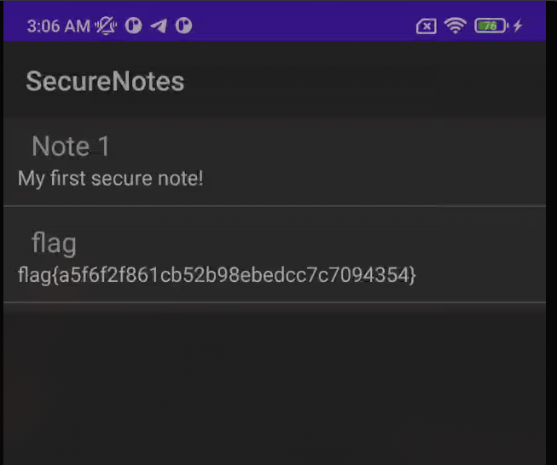The image size is (557, 465).
Task: Tap the muted bell status icon
Action: click(x=106, y=26)
